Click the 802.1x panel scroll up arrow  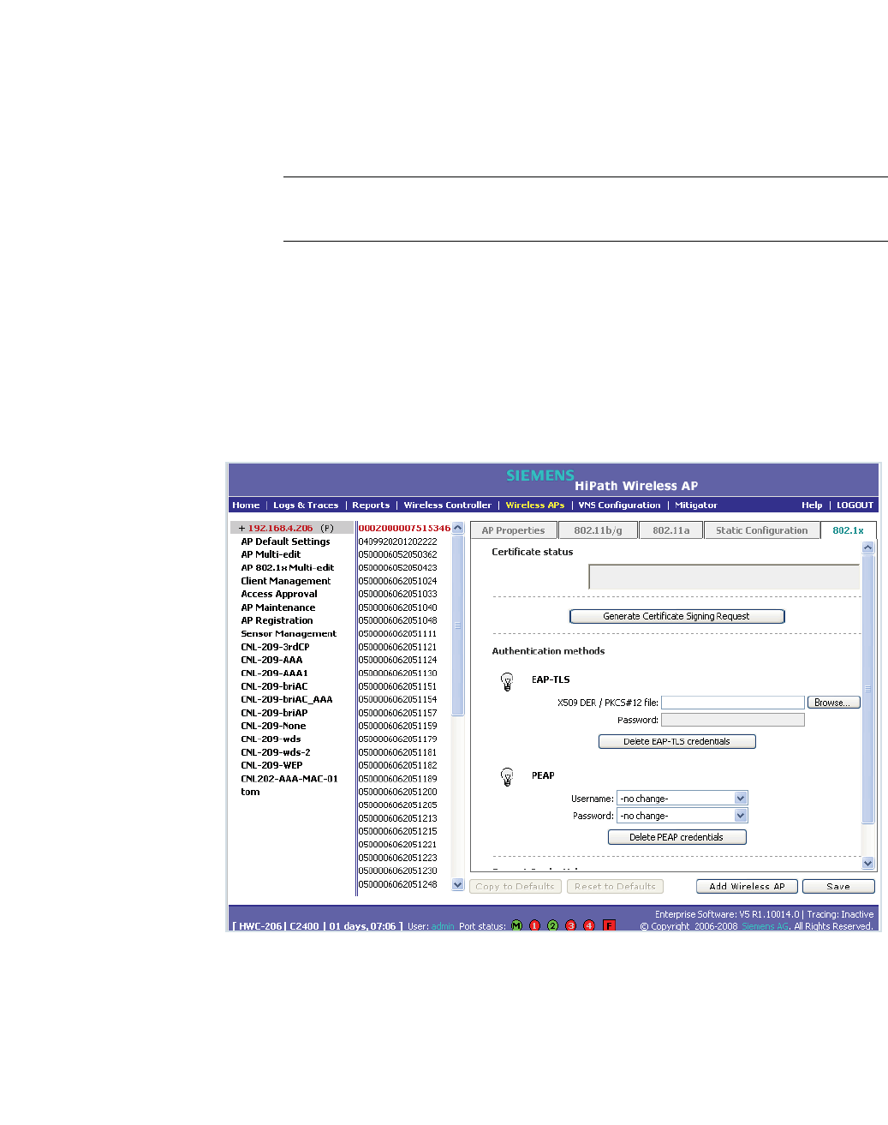pos(868,547)
